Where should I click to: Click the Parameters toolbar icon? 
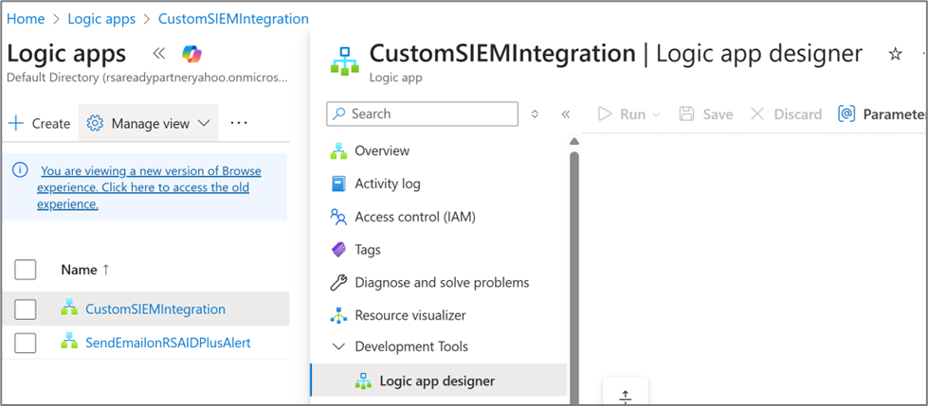[x=846, y=115]
